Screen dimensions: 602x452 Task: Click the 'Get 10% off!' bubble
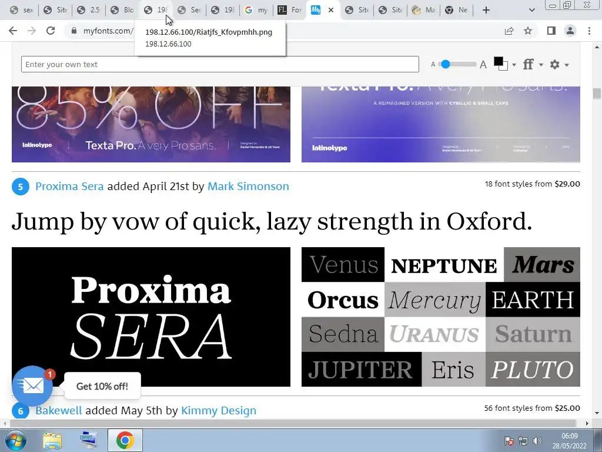pyautogui.click(x=102, y=386)
